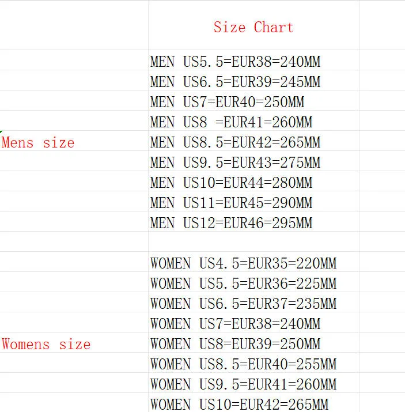
Task: Select the WOMEN US8=EUR39=250MM cell
Action: pyautogui.click(x=253, y=342)
